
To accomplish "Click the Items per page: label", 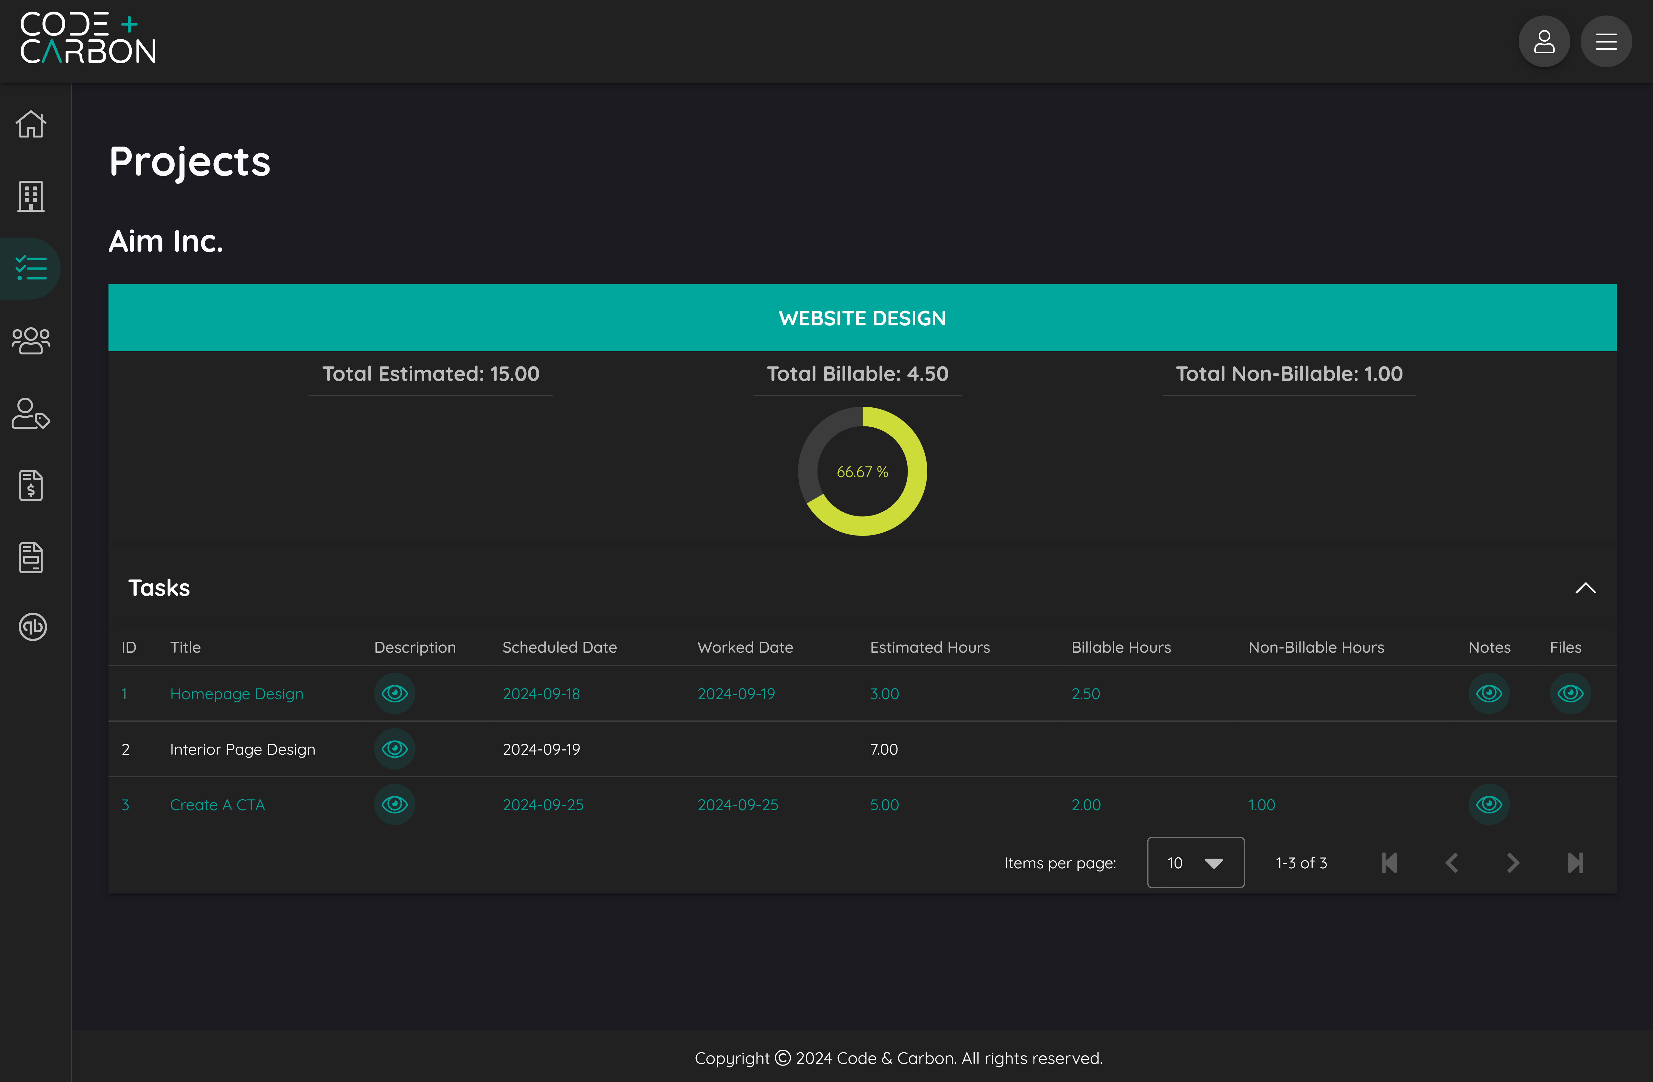I will coord(1060,863).
